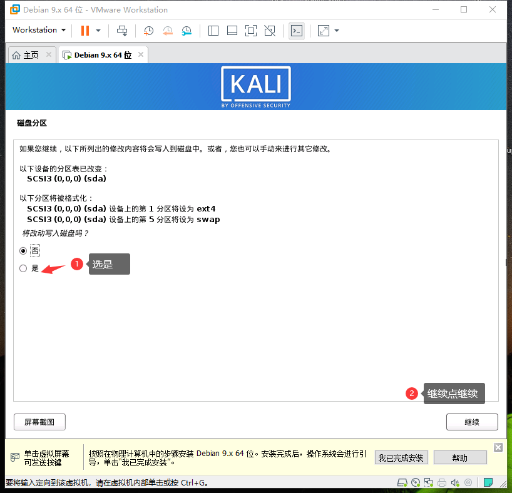Click the teal message log icon

tap(488, 482)
